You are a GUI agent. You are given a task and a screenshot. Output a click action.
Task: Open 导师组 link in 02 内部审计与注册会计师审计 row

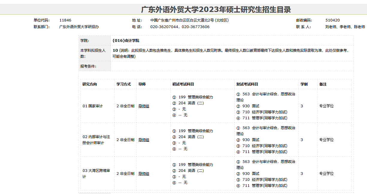pyautogui.click(x=144, y=140)
